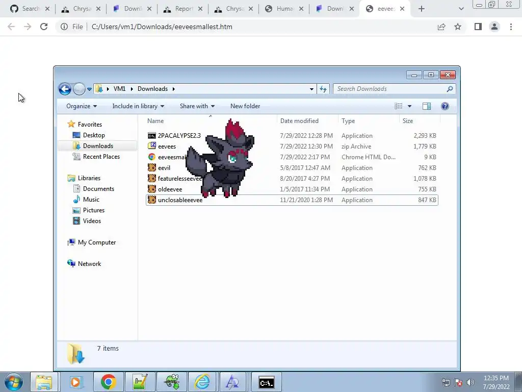Open Include in library menu
This screenshot has height=392, width=522.
138,106
